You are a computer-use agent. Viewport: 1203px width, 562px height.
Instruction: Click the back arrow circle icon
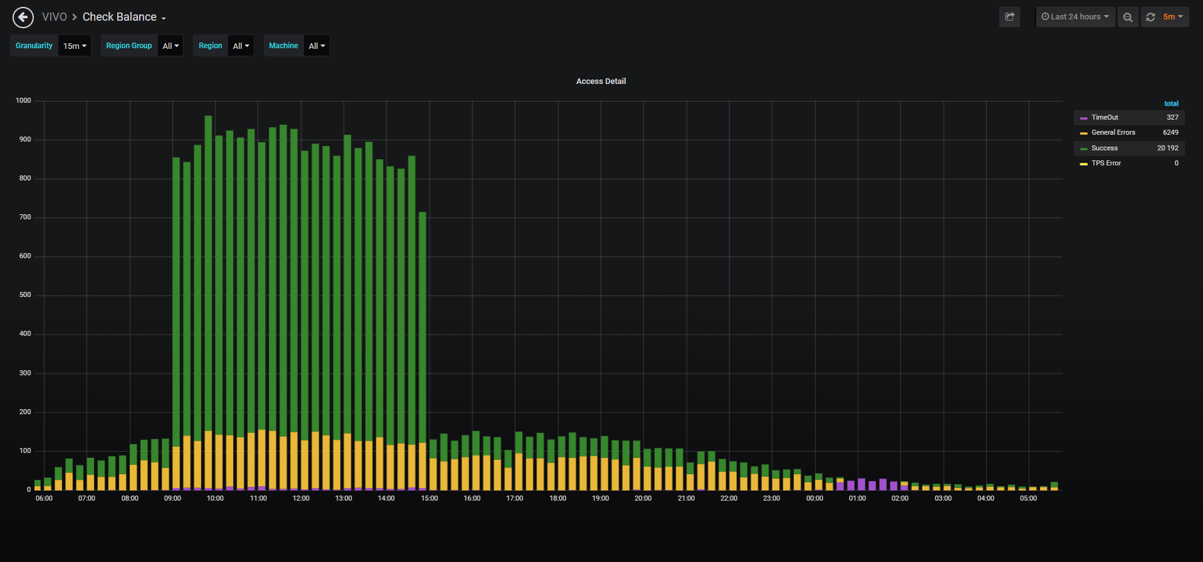click(23, 17)
